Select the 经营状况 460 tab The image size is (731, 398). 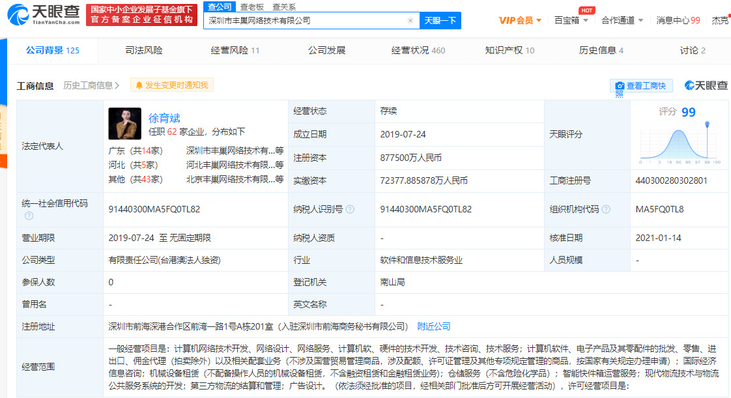pos(418,50)
